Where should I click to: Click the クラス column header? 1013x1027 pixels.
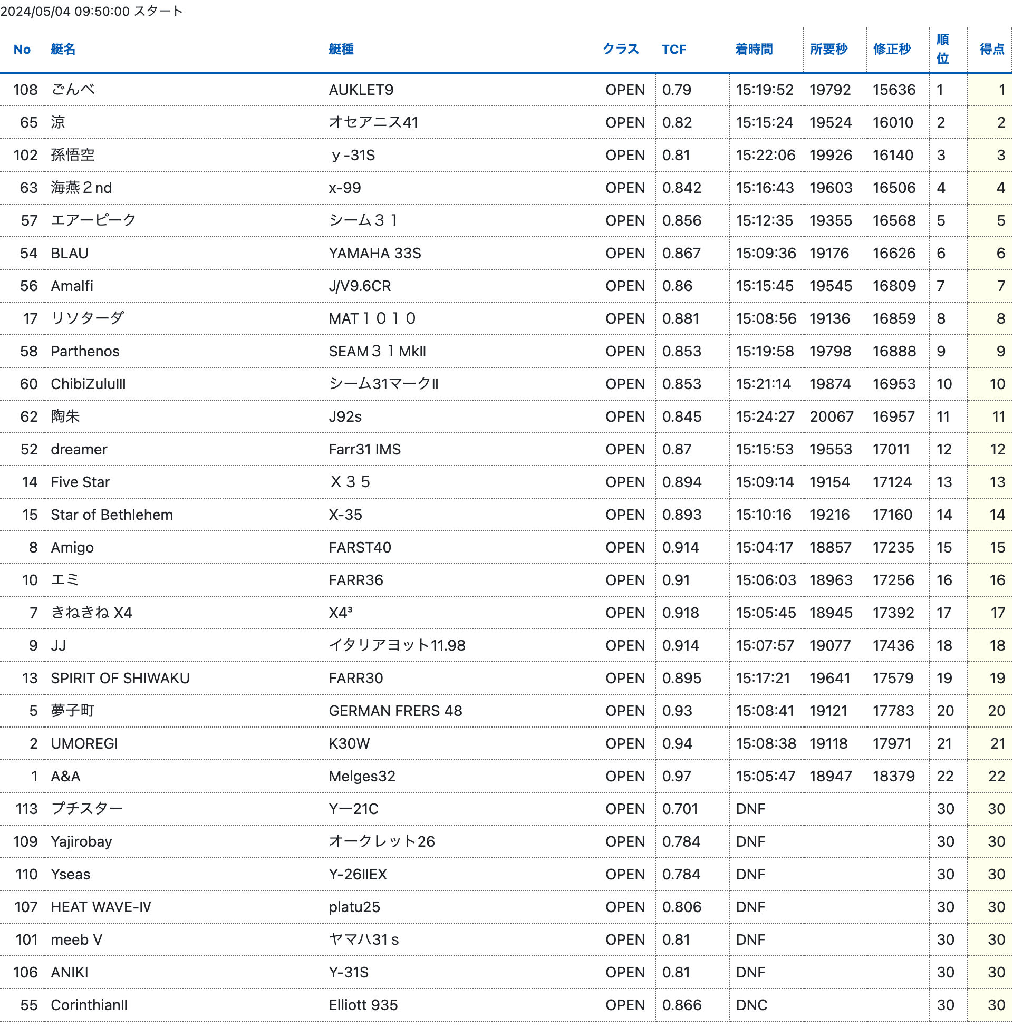pyautogui.click(x=620, y=50)
